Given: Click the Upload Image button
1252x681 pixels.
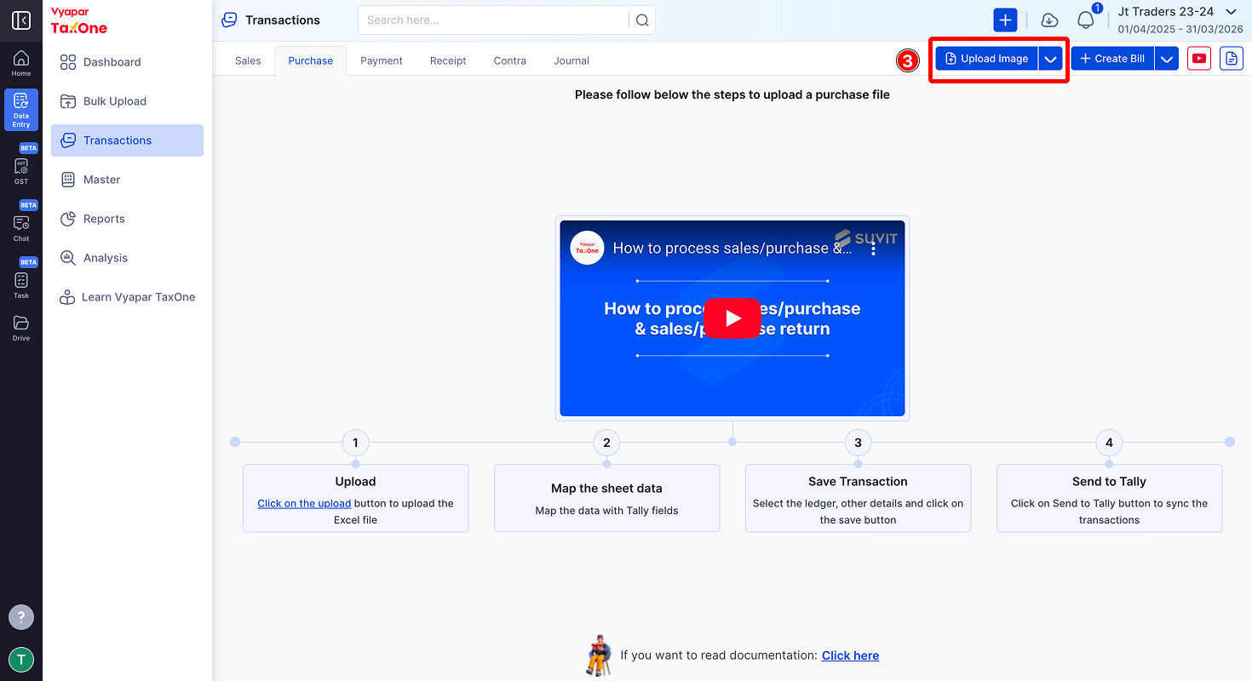Looking at the screenshot, I should tap(986, 59).
